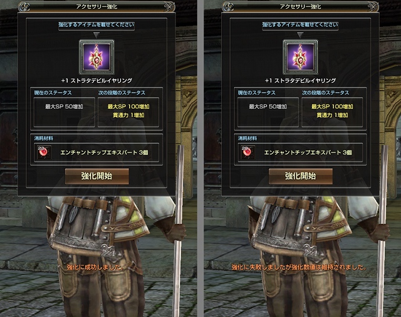The width and height of the screenshot is (401, 317).
Task: Click 現在のステータス panel in left window
Action: point(64,112)
